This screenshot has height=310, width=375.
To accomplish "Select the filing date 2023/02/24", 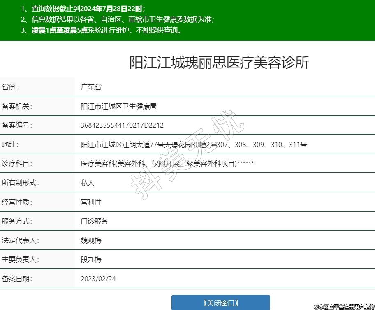I will [98, 279].
